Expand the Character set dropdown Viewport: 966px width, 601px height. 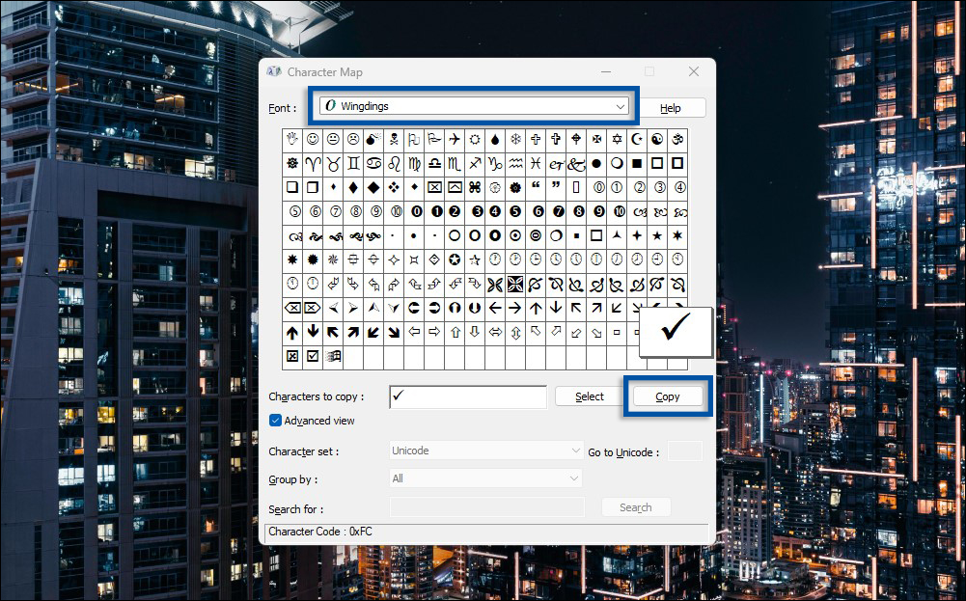(486, 451)
